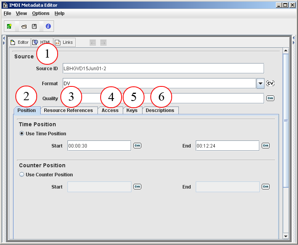Click the open file toolbar icon
The width and height of the screenshot is (298, 245).
(x=24, y=26)
